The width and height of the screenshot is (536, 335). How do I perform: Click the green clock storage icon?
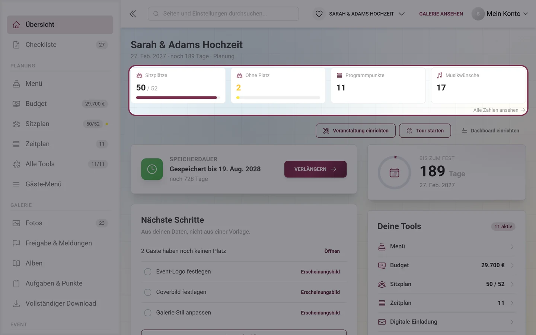[x=152, y=169]
